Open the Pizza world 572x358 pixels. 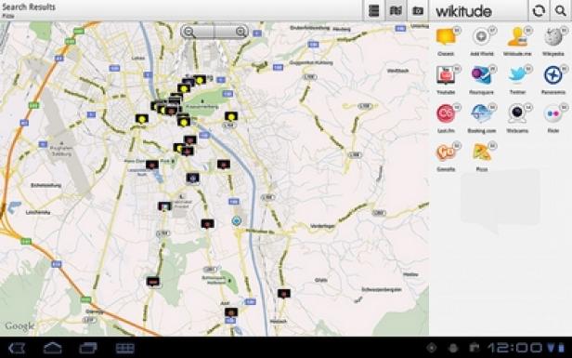482,157
